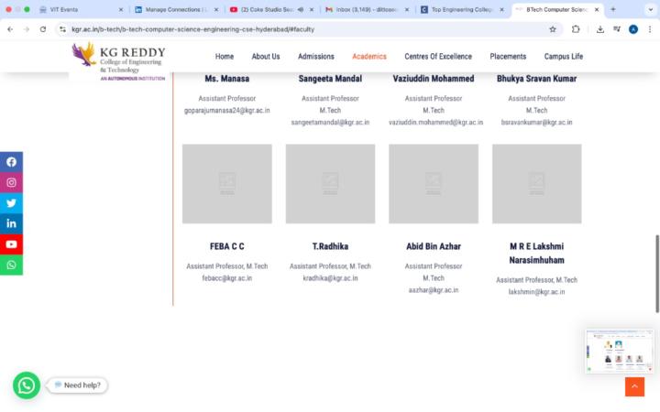660x412 pixels.
Task: Click the Abid Bin Azhar faculty name
Action: coord(434,246)
